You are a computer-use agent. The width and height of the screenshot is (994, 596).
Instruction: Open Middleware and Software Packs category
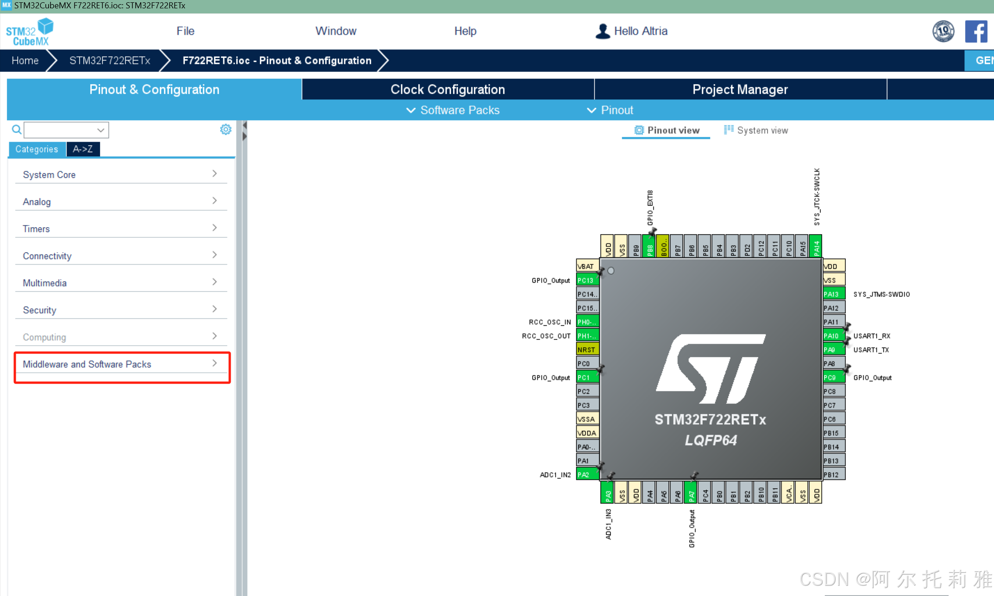tap(87, 364)
